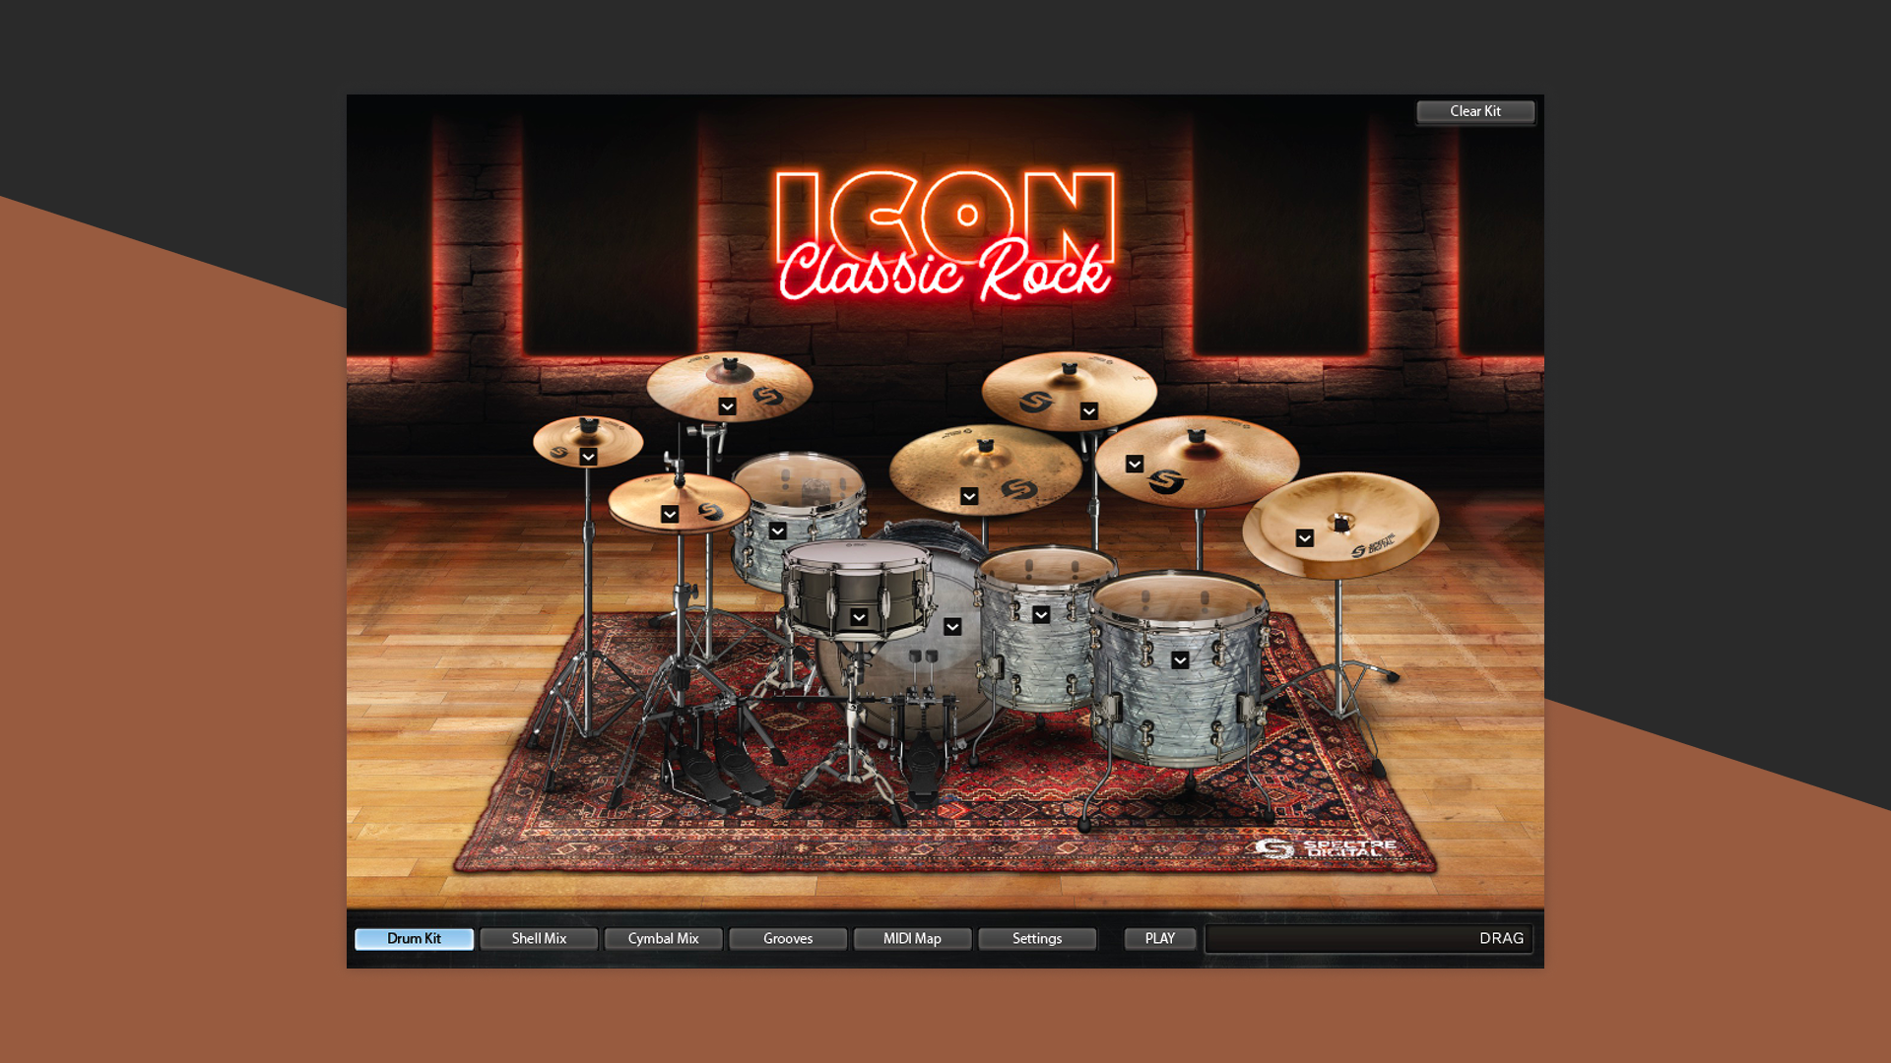
Task: Expand the left crash cymbal selector
Action: [727, 406]
